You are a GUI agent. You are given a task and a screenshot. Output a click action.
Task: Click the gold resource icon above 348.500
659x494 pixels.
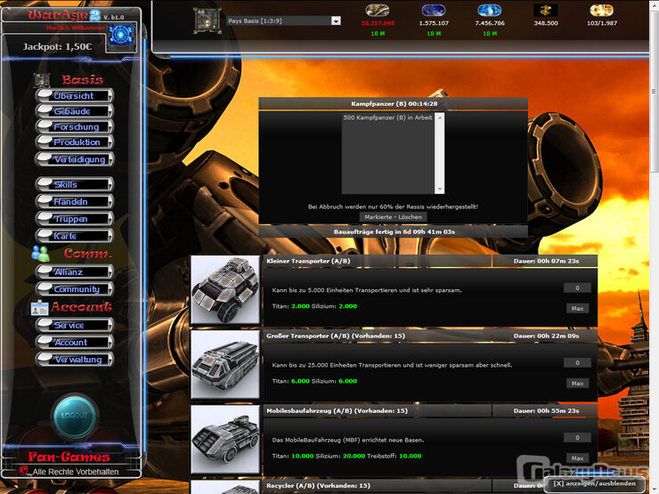coord(546,10)
